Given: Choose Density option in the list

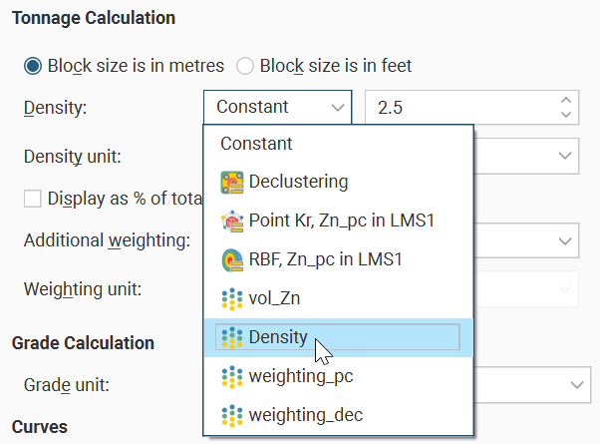Looking at the screenshot, I should pyautogui.click(x=278, y=337).
